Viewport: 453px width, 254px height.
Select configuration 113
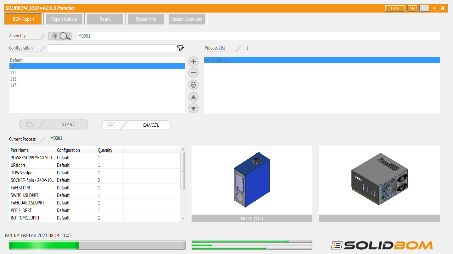point(97,85)
